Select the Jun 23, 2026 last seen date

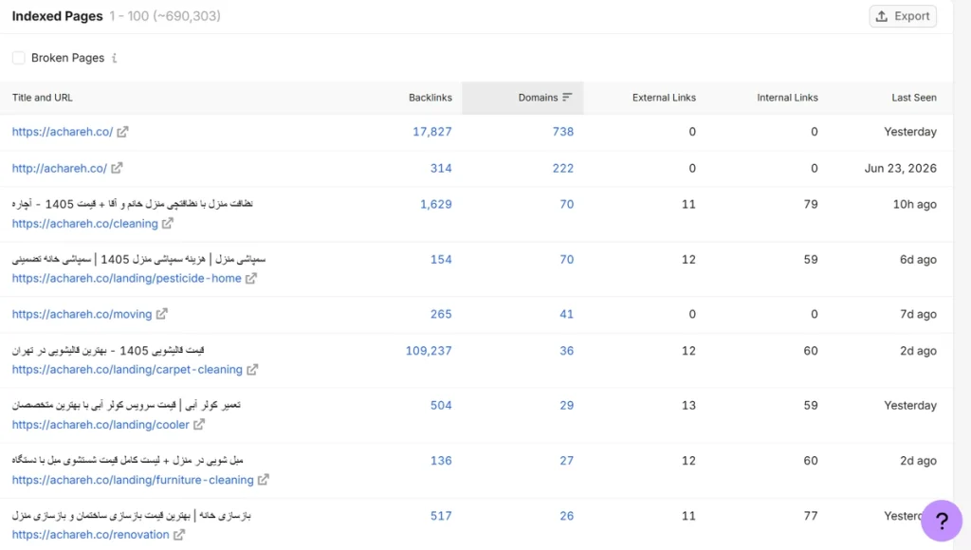tap(901, 168)
